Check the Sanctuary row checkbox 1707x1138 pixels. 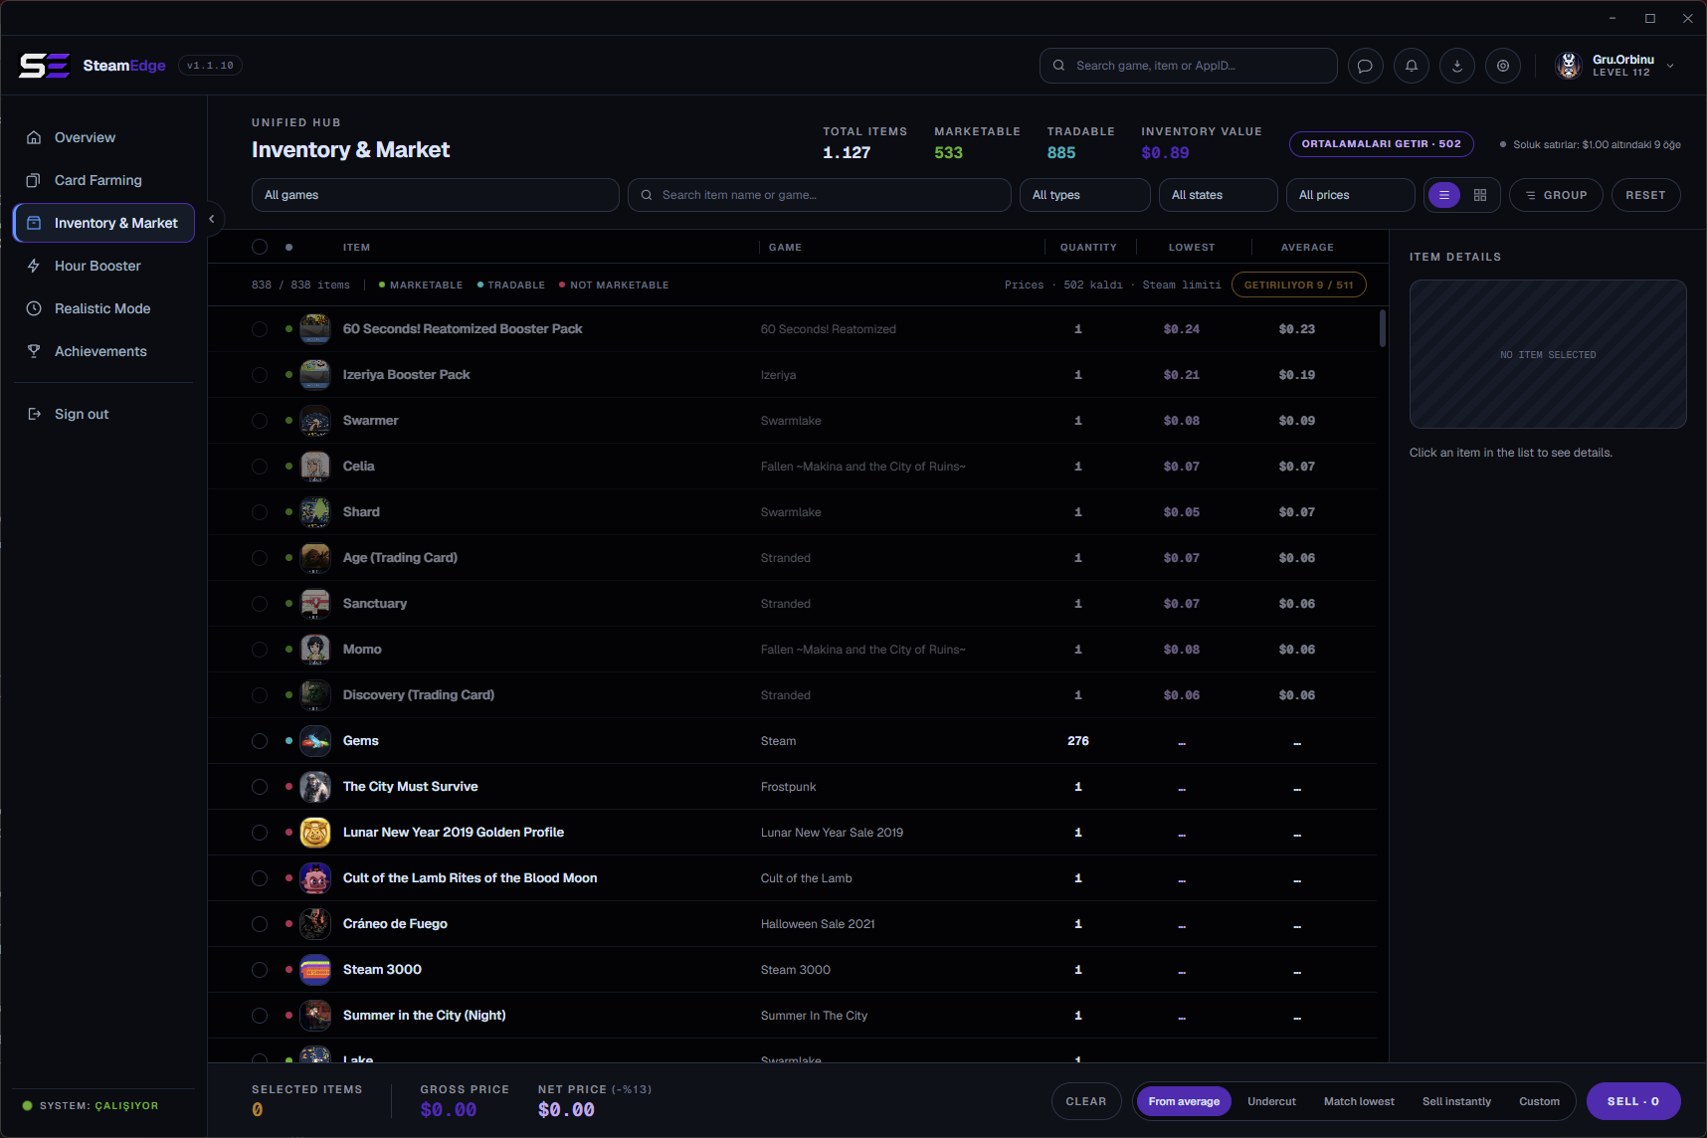click(x=260, y=604)
